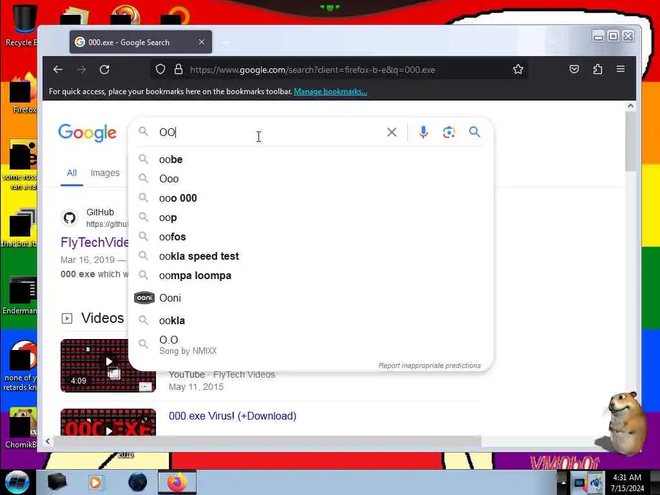Choose the 'oobe' suggestion
The width and height of the screenshot is (660, 495).
point(311,160)
